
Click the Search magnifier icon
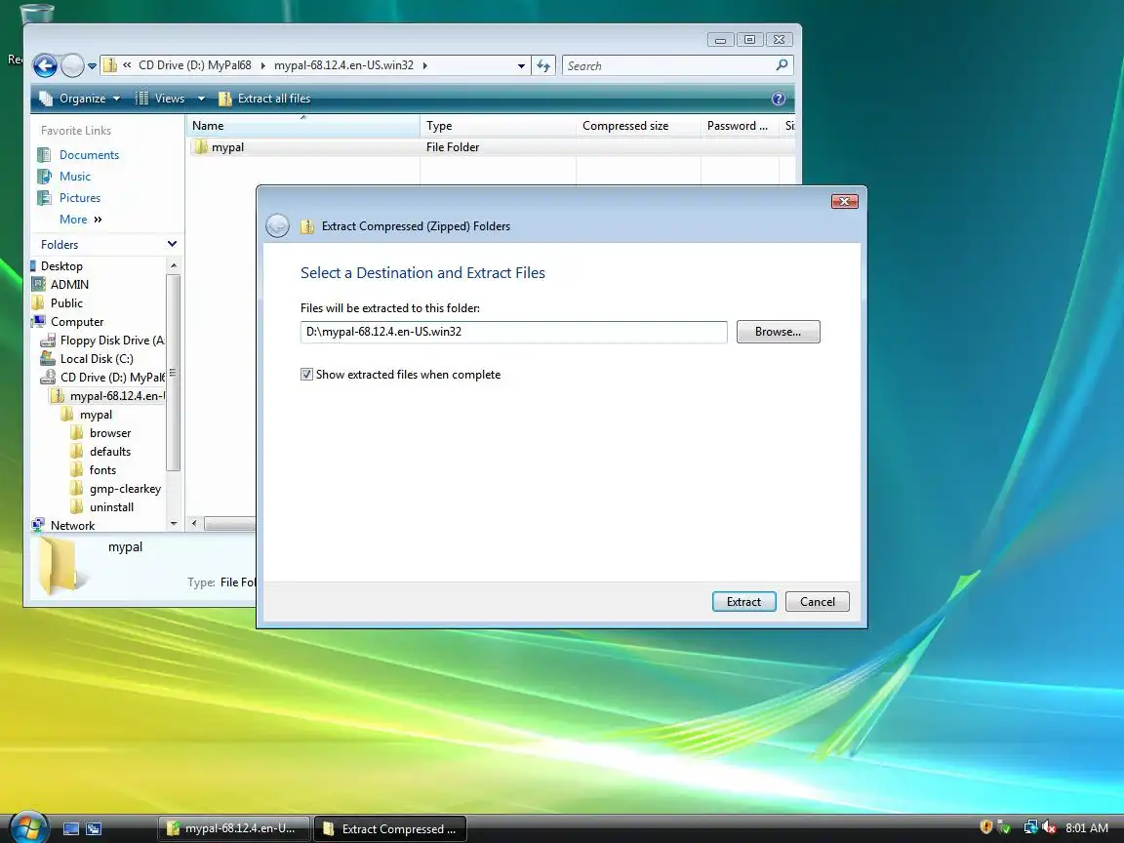[x=783, y=65]
